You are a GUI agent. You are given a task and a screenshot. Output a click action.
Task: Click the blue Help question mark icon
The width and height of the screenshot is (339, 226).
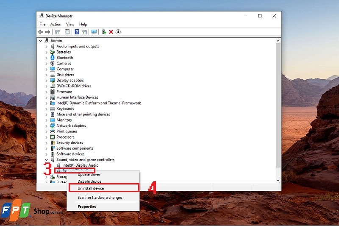point(77,32)
